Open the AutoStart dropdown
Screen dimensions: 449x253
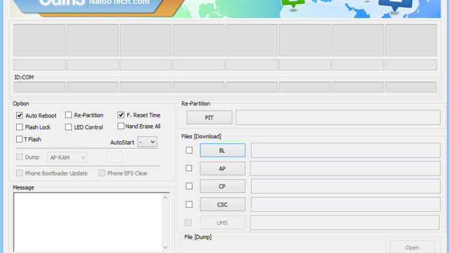(x=147, y=142)
